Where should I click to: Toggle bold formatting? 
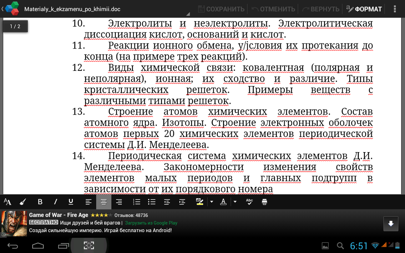tap(40, 202)
